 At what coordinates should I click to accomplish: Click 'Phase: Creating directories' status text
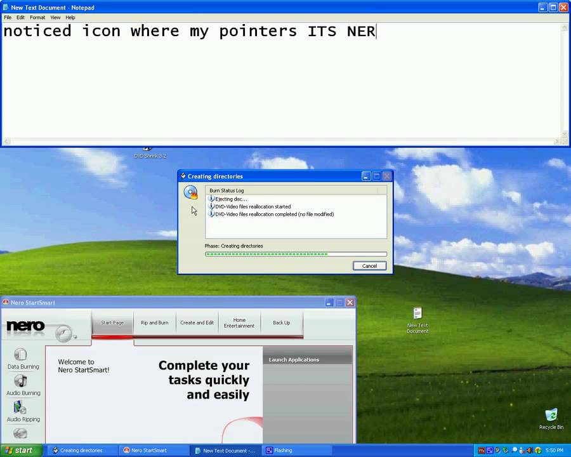233,246
